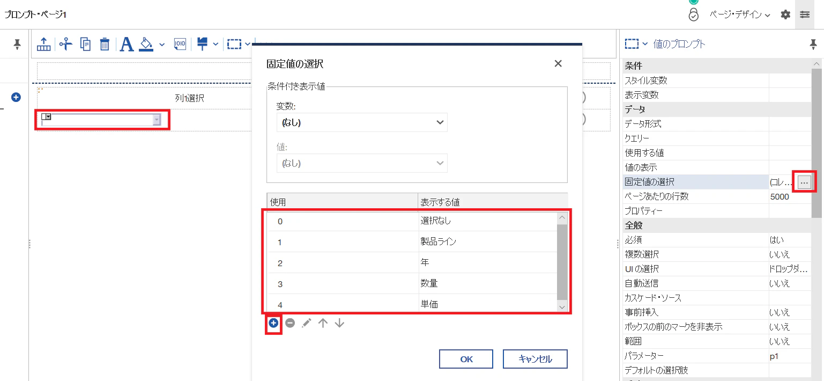Click the background color paint bucket icon

point(146,44)
